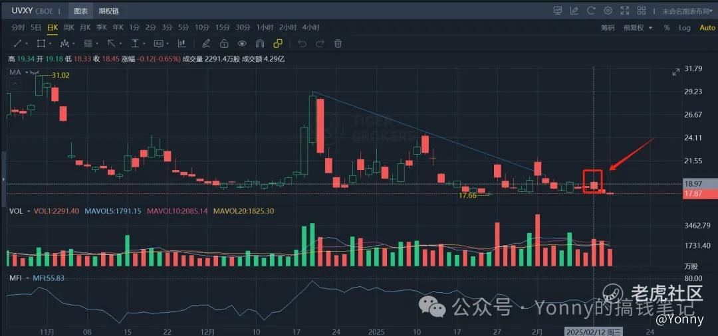Click the redo arrow
Viewport: 718px width, 336px height.
coord(320,43)
